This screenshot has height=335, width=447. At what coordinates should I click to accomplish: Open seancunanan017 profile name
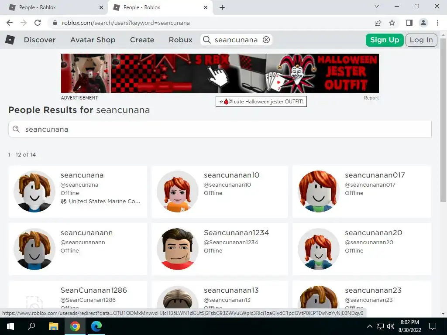[x=375, y=175]
